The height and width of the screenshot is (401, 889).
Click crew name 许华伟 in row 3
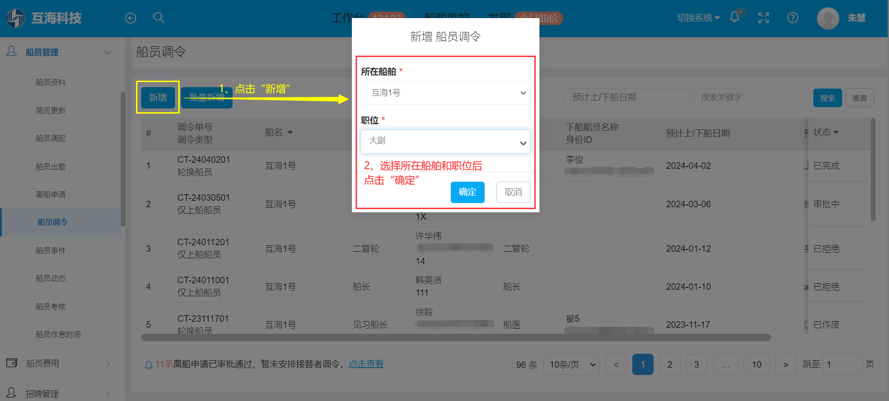click(428, 236)
